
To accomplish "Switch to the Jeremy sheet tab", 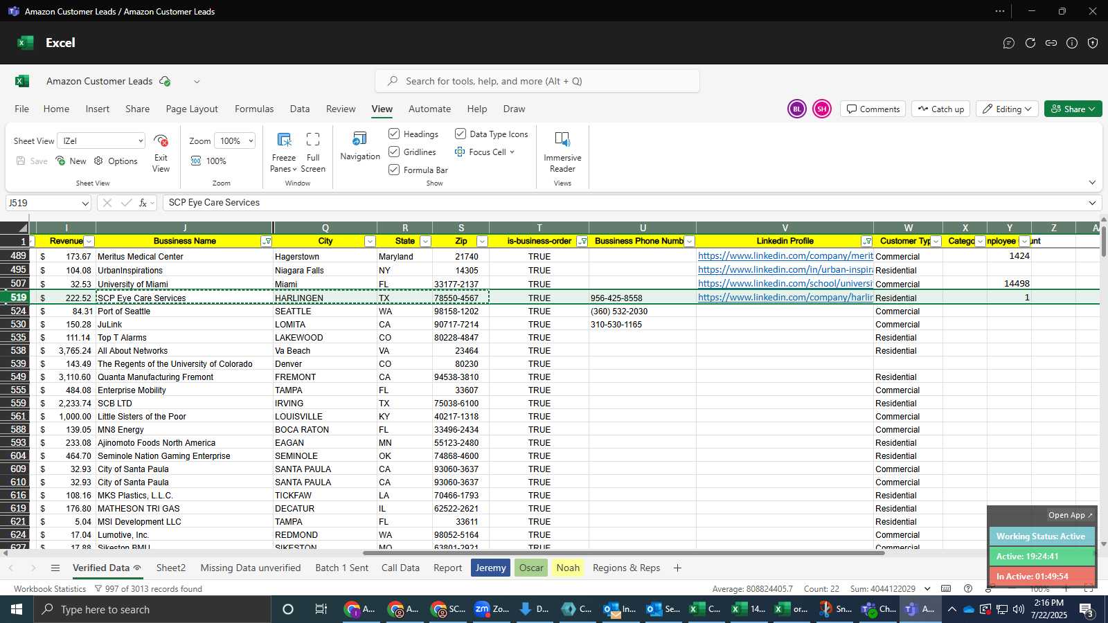I will (x=490, y=568).
